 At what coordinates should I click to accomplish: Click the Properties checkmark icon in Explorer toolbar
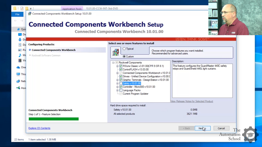(22, 8)
